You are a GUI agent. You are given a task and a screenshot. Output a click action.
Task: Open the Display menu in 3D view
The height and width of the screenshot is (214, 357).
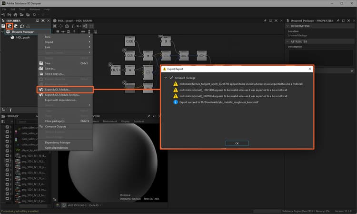pos(125,121)
